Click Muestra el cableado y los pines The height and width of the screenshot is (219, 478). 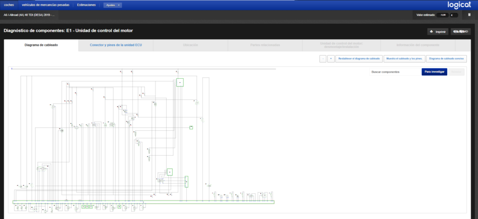pyautogui.click(x=404, y=59)
